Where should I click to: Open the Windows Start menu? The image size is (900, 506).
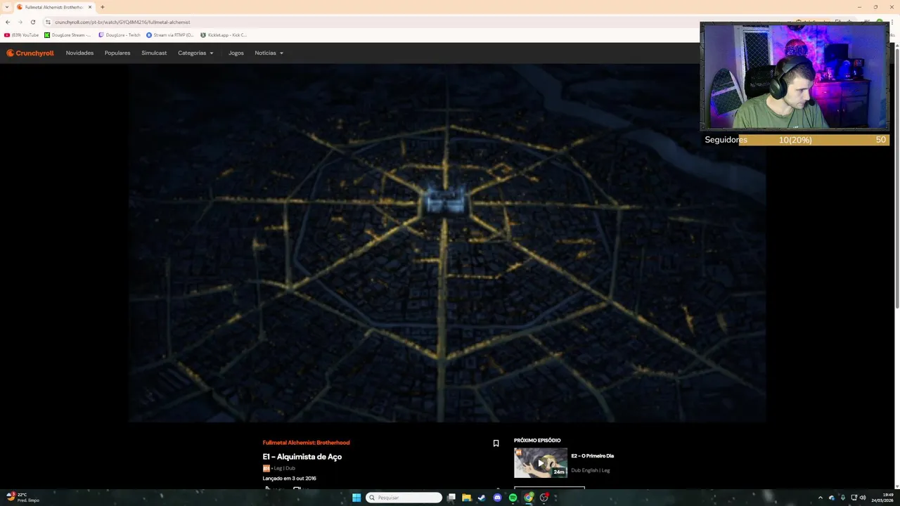point(356,498)
